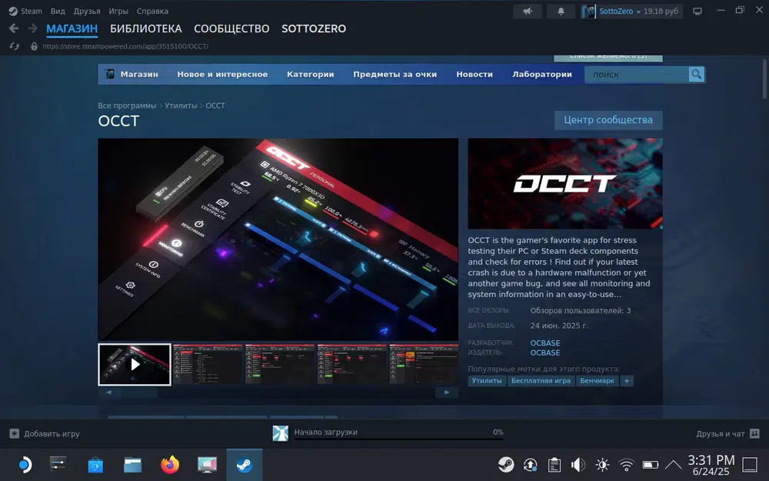Reload the store page
769x481 pixels.
tap(14, 46)
